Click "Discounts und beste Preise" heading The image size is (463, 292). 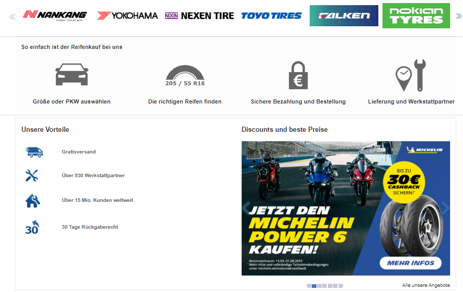(284, 130)
